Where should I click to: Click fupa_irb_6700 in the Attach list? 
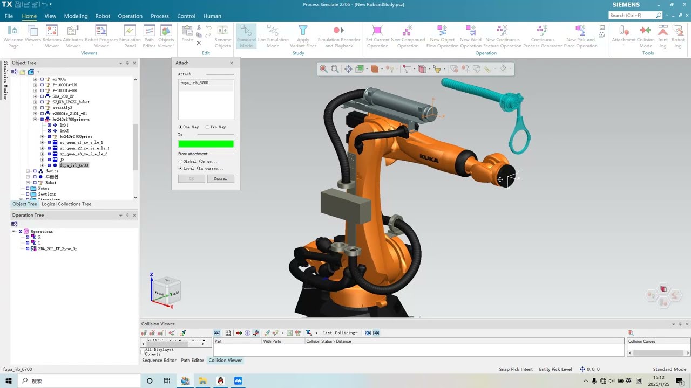point(194,83)
